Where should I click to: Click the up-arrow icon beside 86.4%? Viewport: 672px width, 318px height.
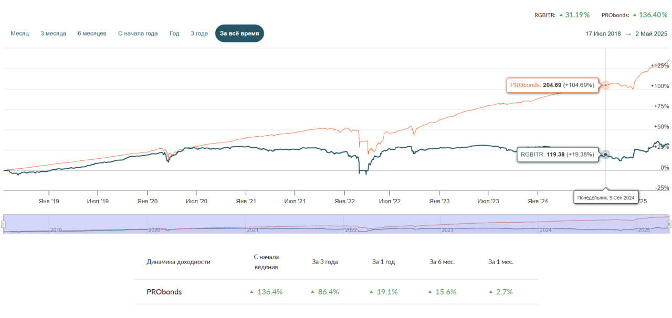tap(313, 292)
